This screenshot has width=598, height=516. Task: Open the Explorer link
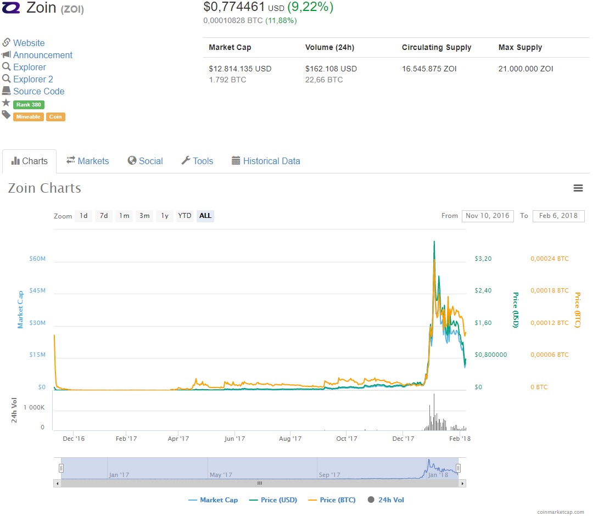point(29,67)
